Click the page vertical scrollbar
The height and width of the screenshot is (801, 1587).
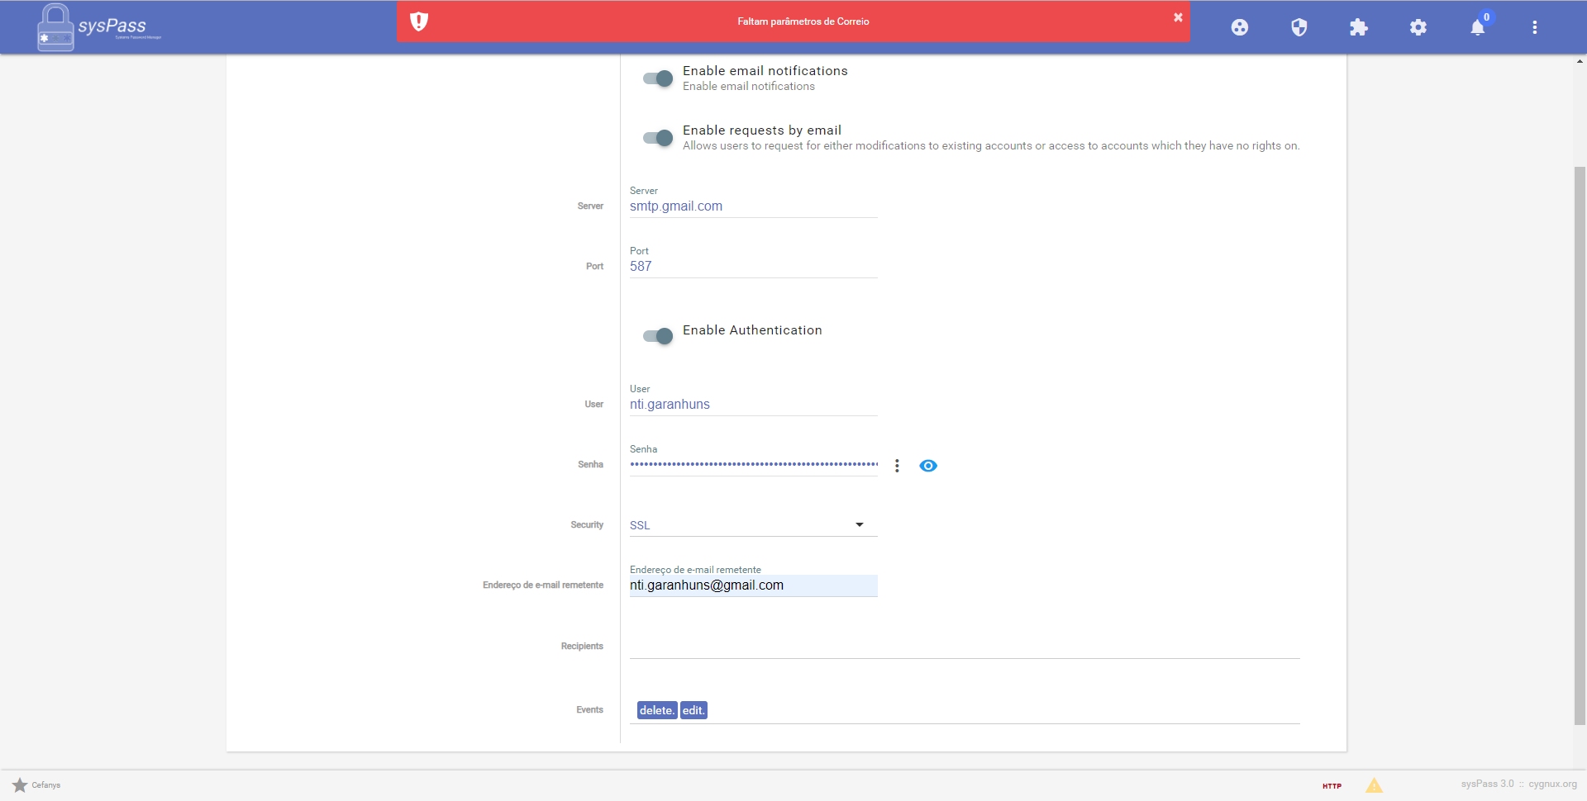1580,446
